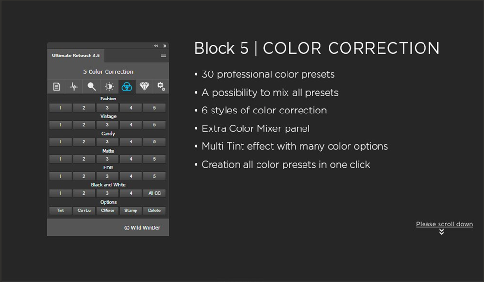Viewport: 484px width, 282px height.
Task: Select the color circles icon tab
Action: [x=127, y=87]
